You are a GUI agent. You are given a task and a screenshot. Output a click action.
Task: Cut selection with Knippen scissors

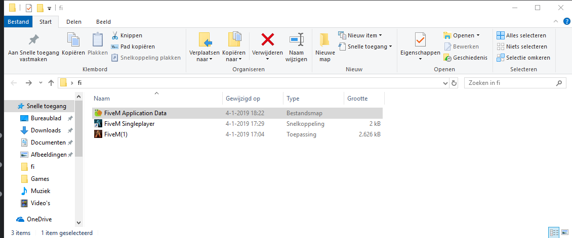[x=114, y=36]
